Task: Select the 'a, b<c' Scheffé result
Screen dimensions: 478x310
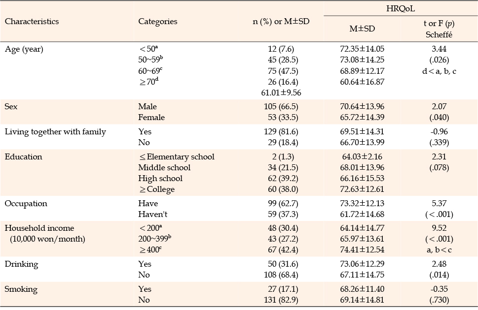Action: (x=439, y=250)
